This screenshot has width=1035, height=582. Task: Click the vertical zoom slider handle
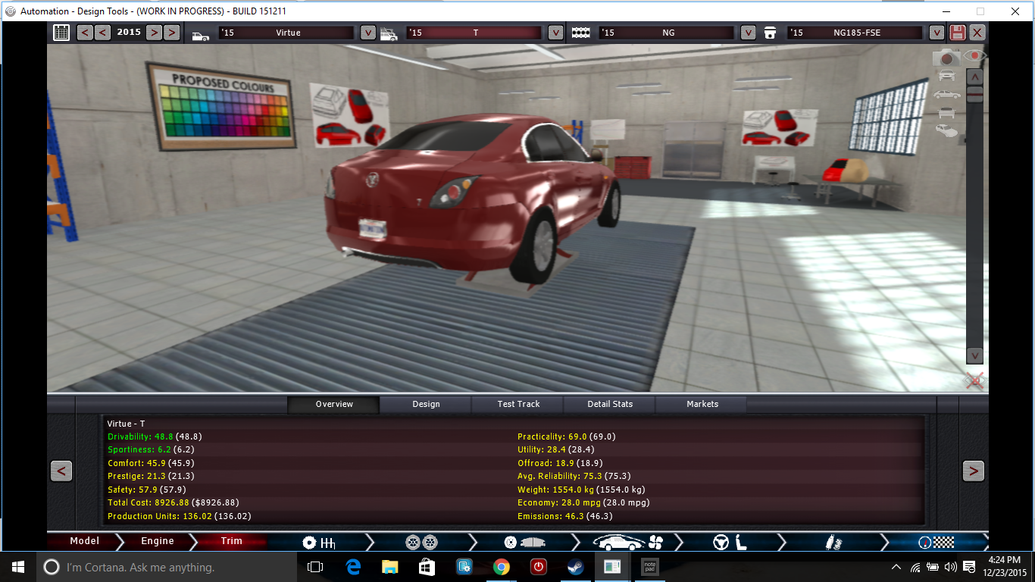(975, 95)
